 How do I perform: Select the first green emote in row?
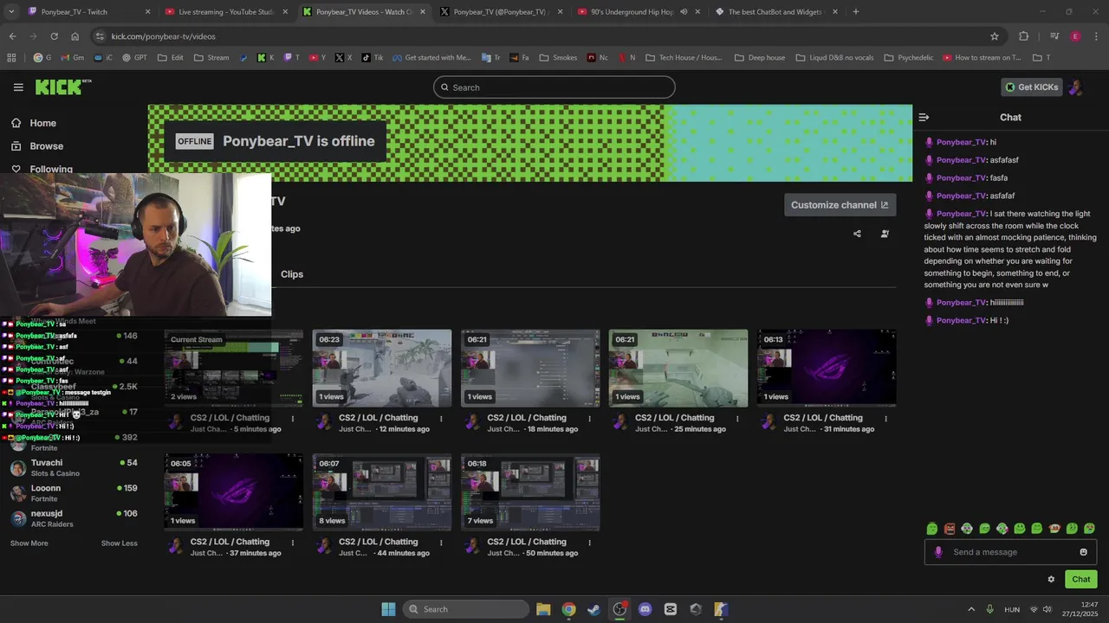coord(932,529)
